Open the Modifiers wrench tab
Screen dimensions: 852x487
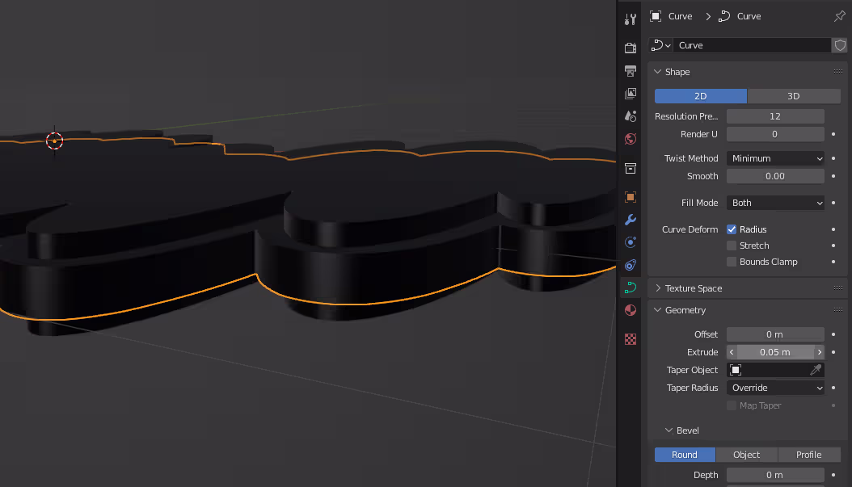631,220
